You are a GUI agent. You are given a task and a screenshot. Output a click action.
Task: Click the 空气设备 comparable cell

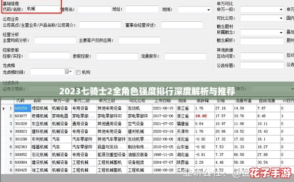click(136, 124)
